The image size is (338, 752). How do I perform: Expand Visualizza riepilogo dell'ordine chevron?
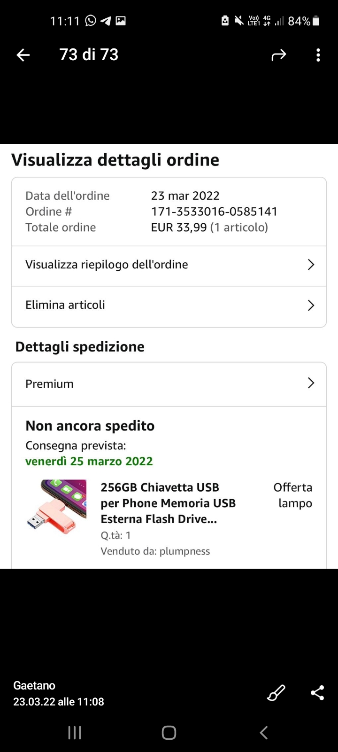coord(311,265)
